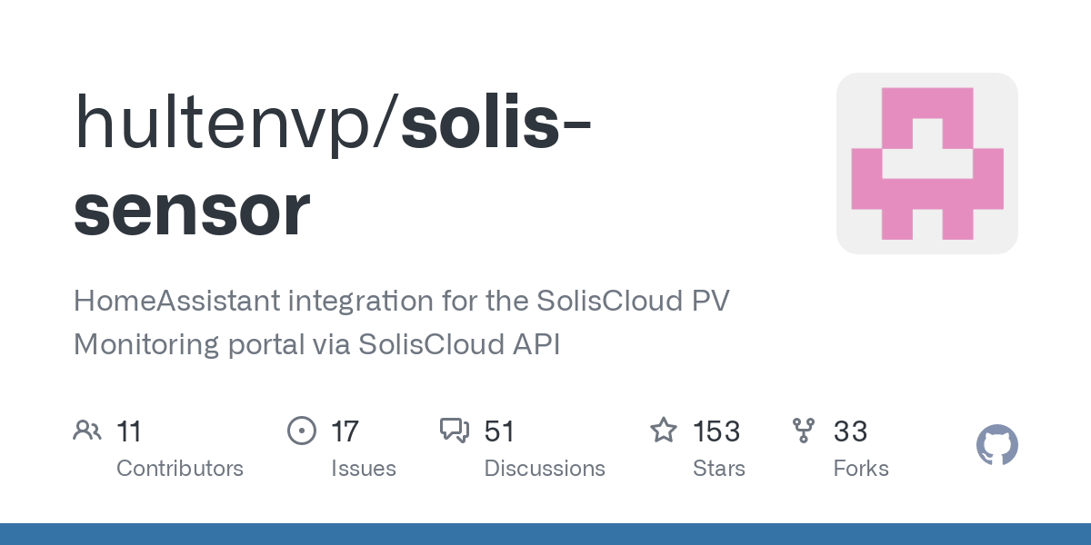Click the issues circle-dot icon

pyautogui.click(x=301, y=431)
